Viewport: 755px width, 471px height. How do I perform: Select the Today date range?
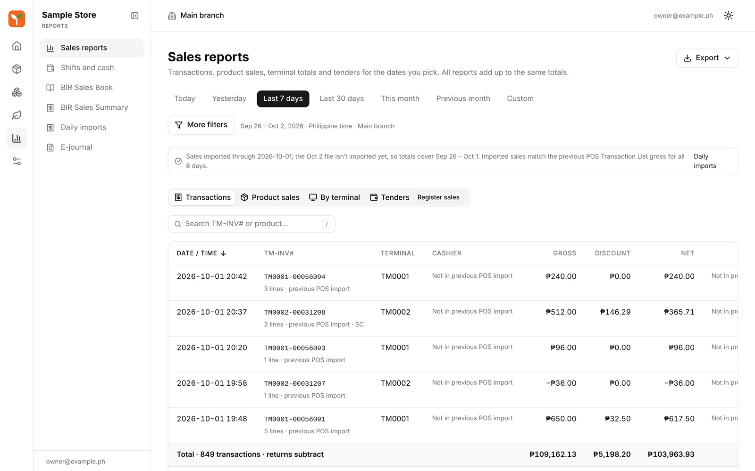(x=185, y=98)
